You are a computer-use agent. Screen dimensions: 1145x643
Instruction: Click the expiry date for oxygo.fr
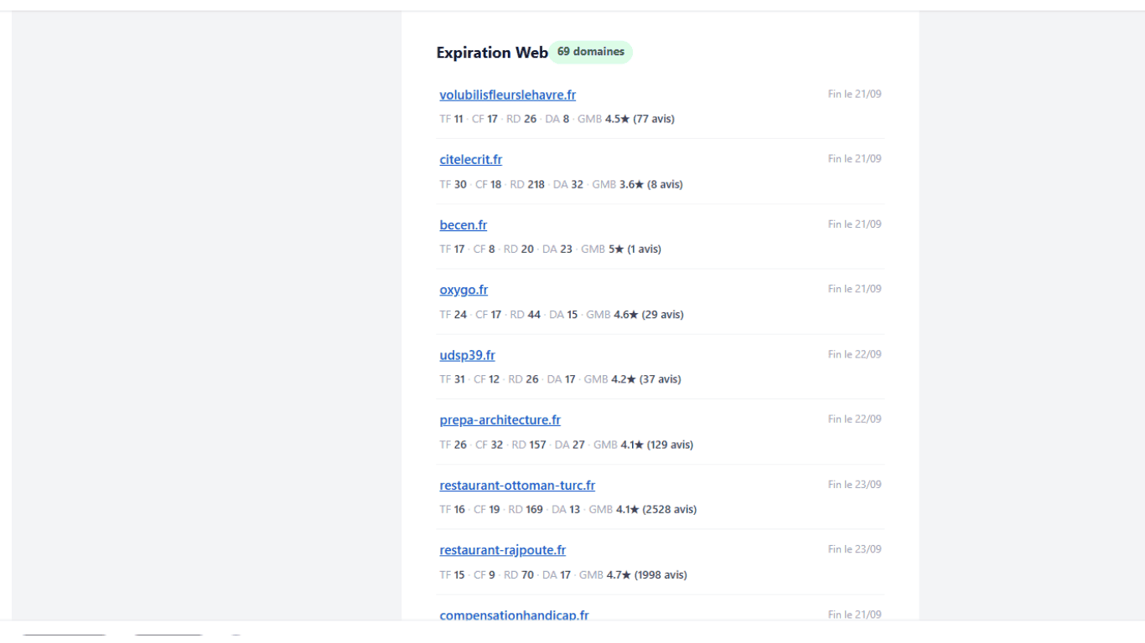coord(854,288)
